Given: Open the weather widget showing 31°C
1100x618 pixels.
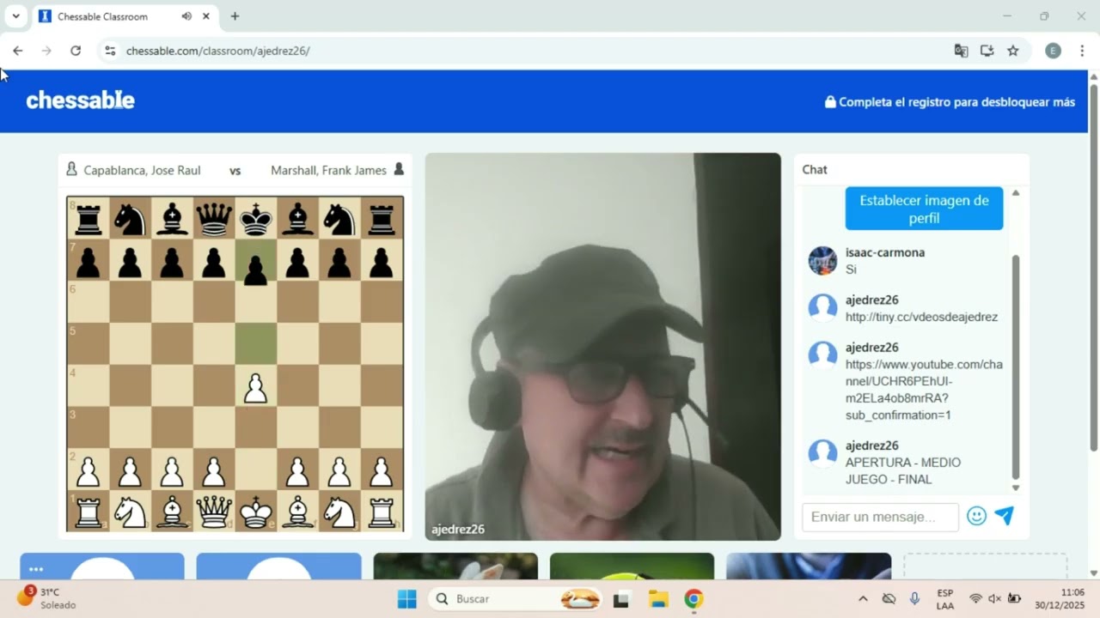Looking at the screenshot, I should pos(47,598).
